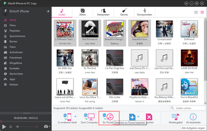Open the title bar settings menu icon

pos(186,3)
